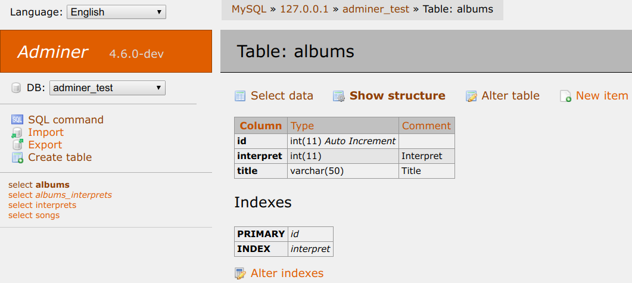Open the songs table select link

(34, 215)
